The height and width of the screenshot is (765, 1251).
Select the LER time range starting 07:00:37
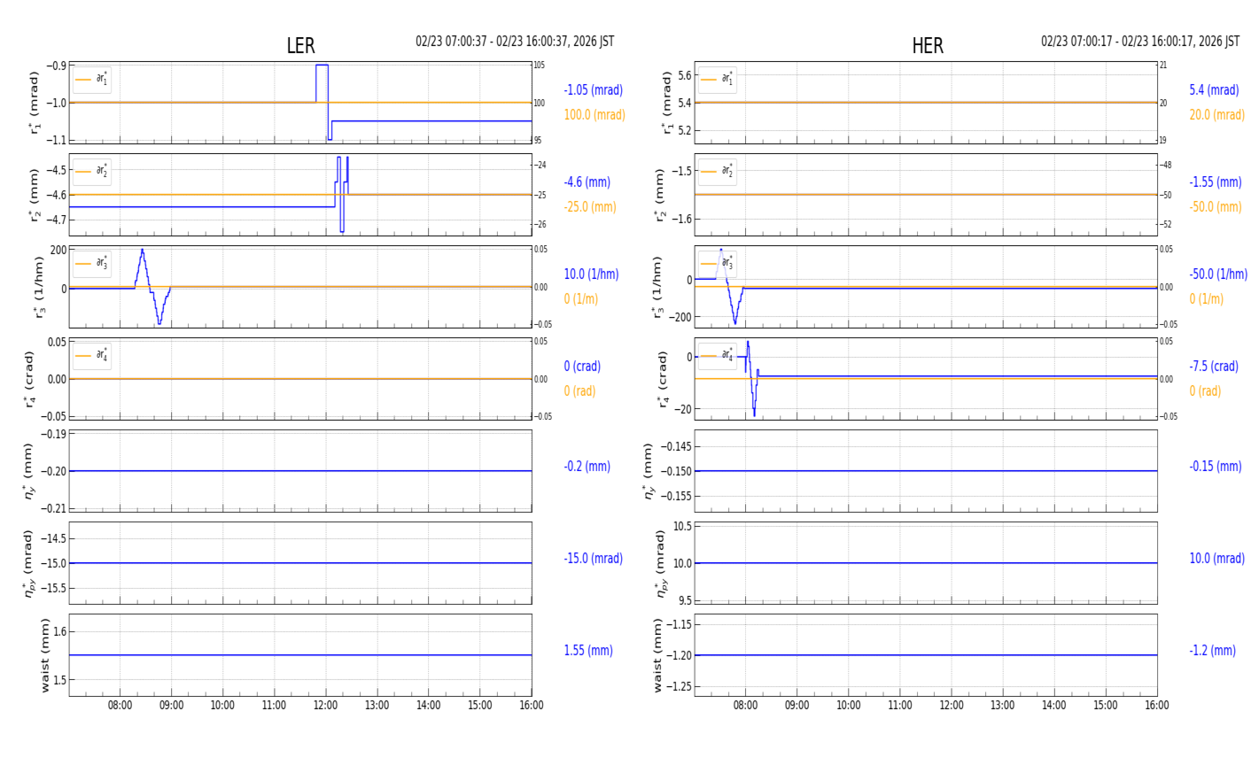click(x=515, y=42)
